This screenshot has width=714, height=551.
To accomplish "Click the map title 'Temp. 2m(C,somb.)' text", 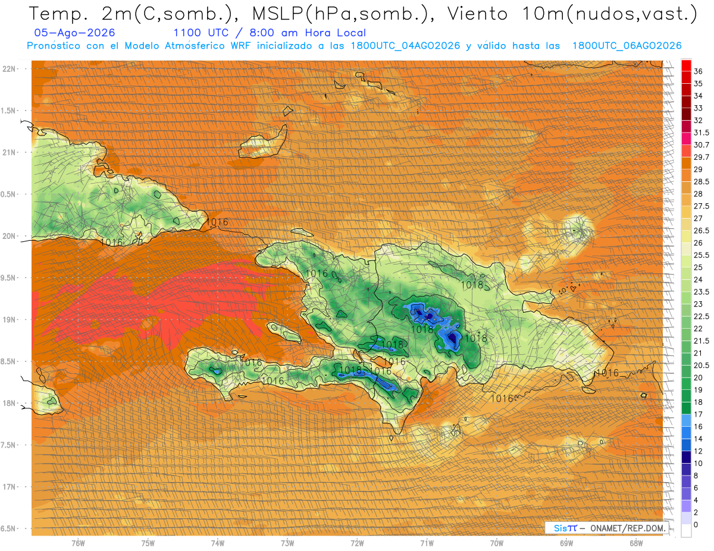I will pyautogui.click(x=130, y=14).
